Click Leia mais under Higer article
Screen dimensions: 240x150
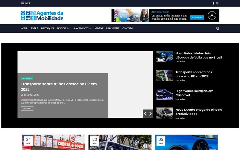click(x=180, y=99)
